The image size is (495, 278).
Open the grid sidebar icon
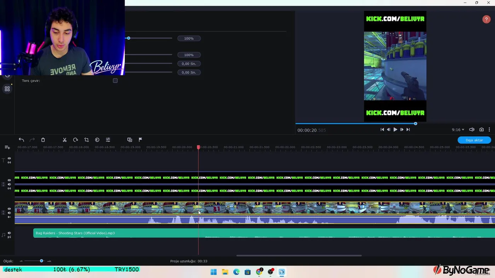7,89
